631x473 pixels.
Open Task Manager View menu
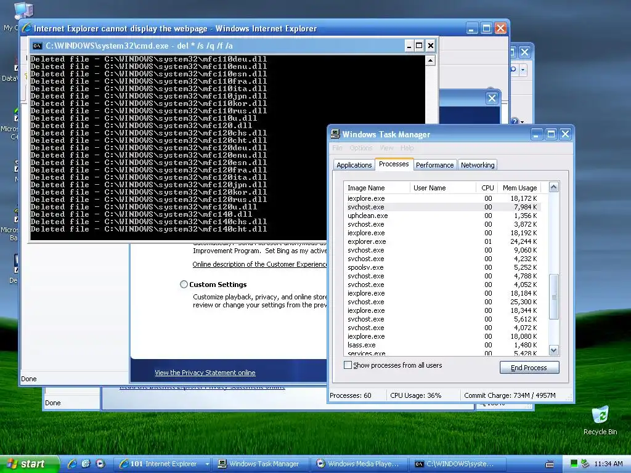click(x=386, y=148)
